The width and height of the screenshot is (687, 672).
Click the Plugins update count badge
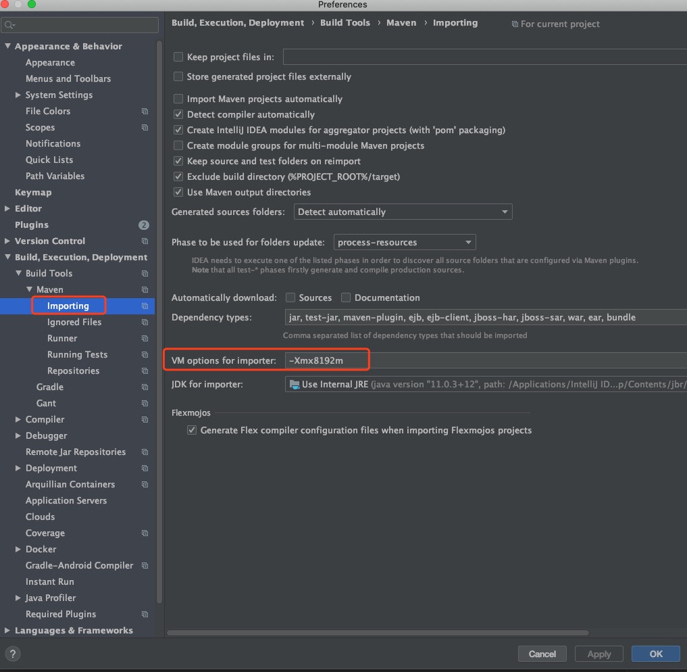click(143, 225)
